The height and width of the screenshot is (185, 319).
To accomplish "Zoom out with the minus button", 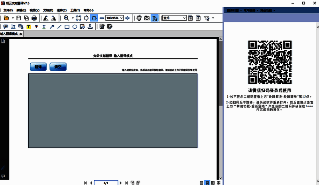I will pyautogui.click(x=102, y=18).
